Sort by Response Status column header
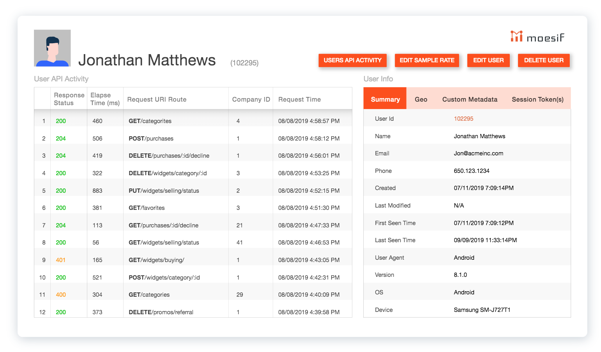The height and width of the screenshot is (352, 601). [69, 99]
